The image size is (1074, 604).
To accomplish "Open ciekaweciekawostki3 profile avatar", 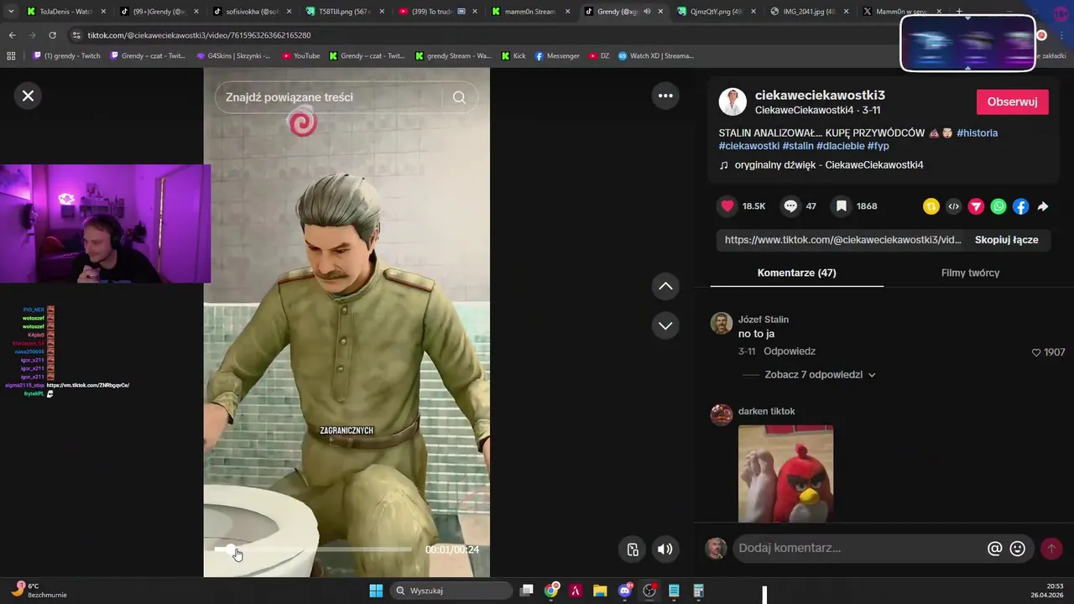I will pyautogui.click(x=733, y=102).
